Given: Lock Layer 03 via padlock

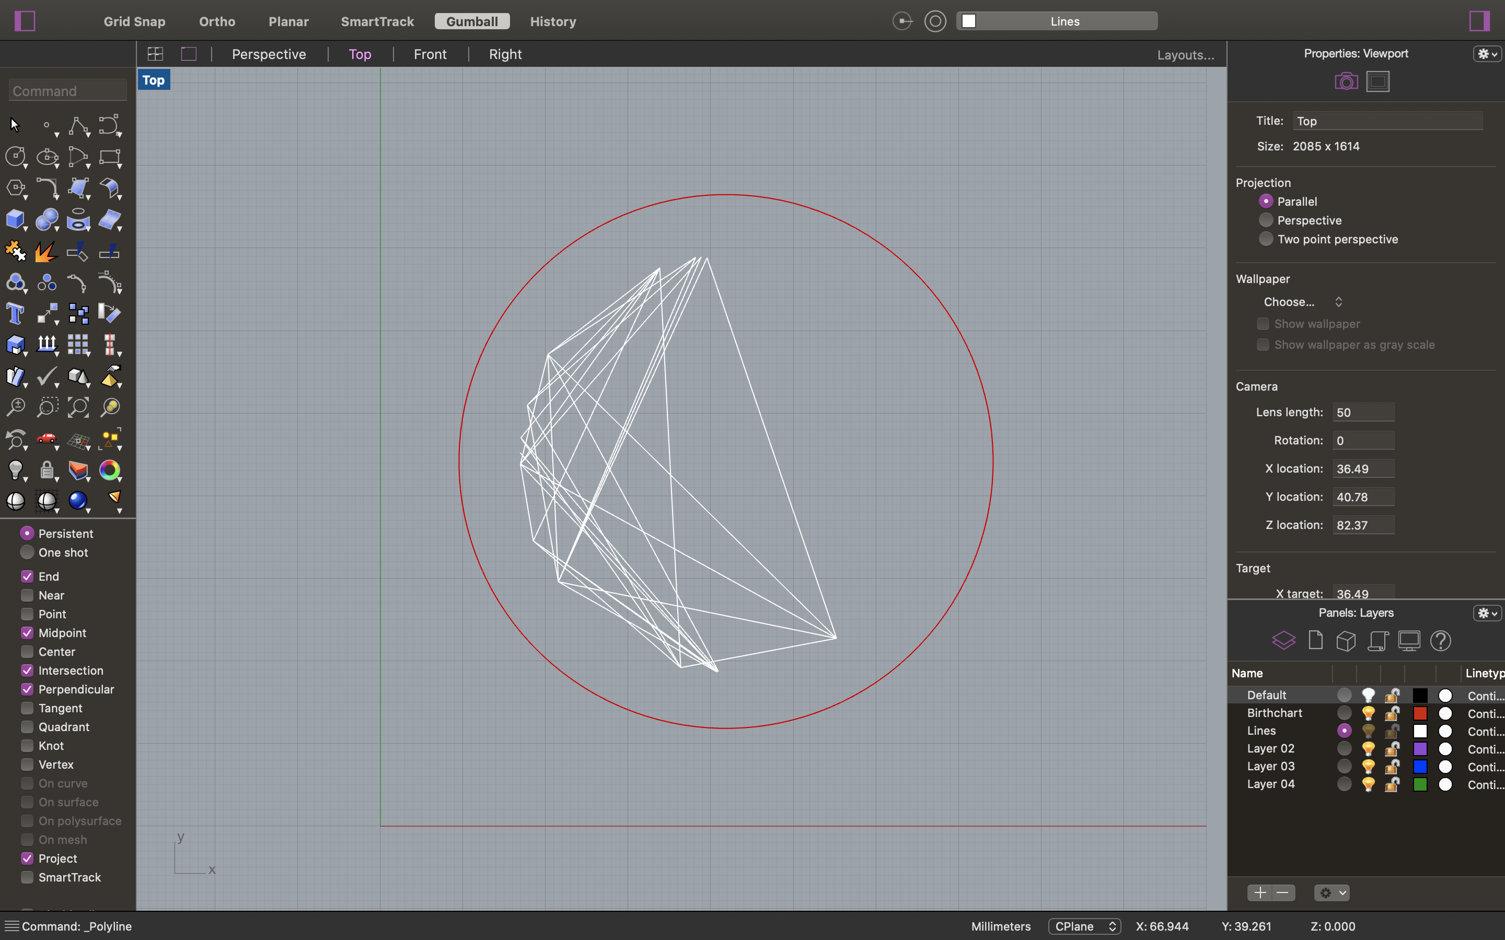Looking at the screenshot, I should (x=1392, y=767).
